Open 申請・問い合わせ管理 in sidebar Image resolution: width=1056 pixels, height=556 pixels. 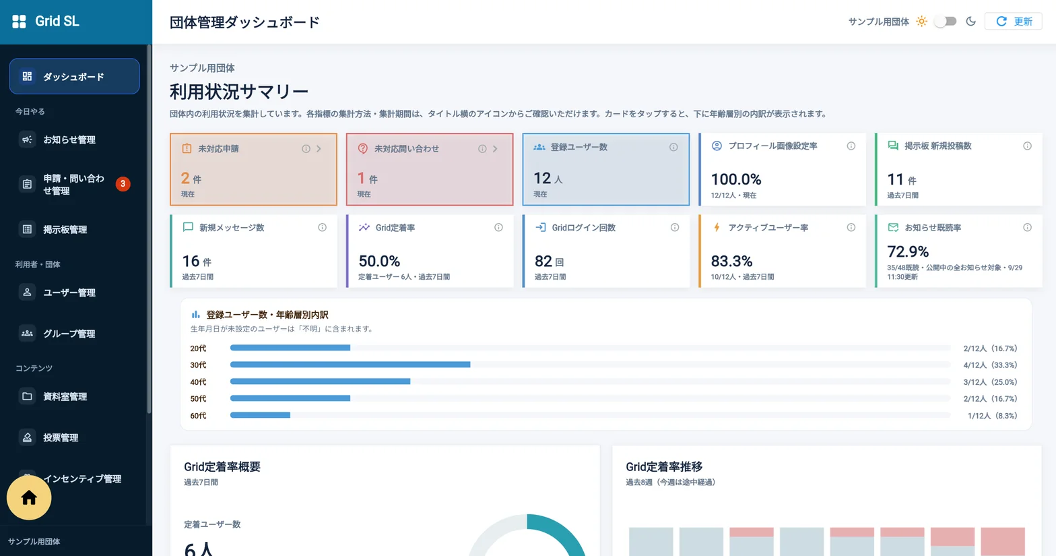(x=74, y=184)
